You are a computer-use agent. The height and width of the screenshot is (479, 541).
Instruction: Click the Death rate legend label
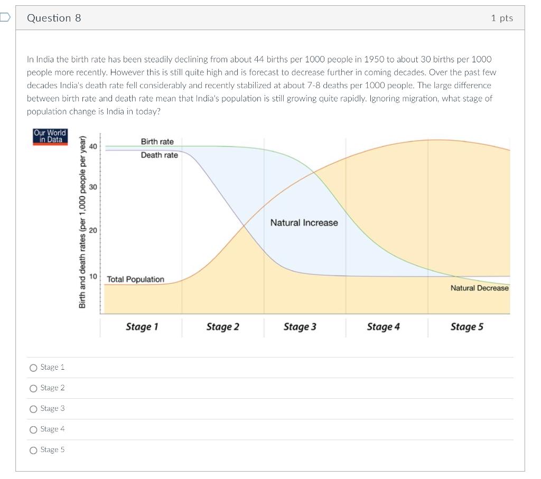tap(159, 155)
